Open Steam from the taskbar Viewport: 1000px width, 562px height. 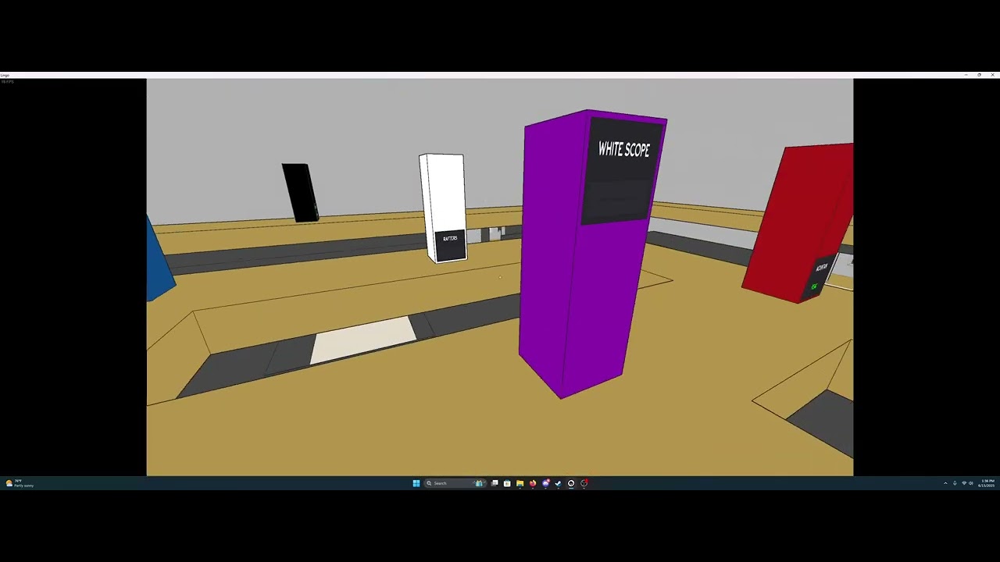coord(558,483)
